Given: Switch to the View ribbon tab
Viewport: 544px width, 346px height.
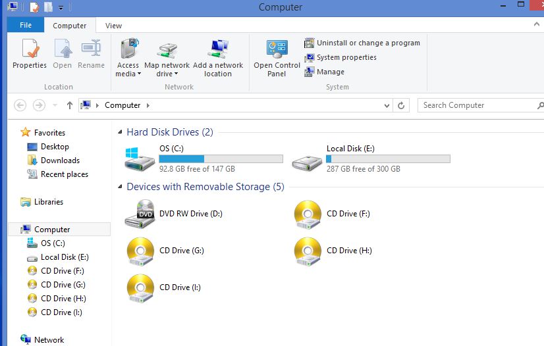Looking at the screenshot, I should (113, 26).
